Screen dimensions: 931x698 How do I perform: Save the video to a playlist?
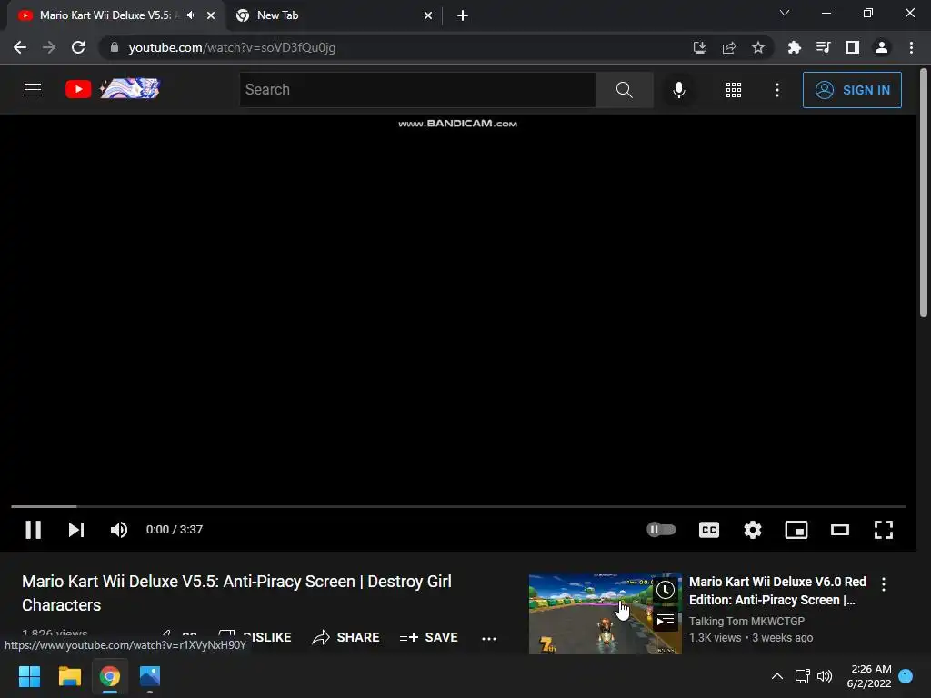(x=429, y=637)
